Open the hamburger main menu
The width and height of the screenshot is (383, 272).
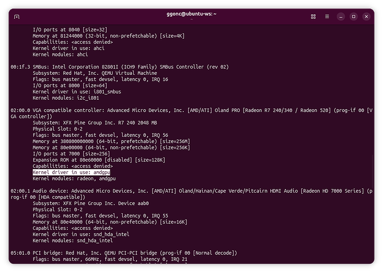tap(327, 17)
